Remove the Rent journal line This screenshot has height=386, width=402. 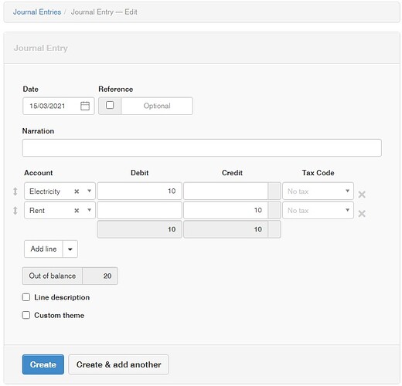point(362,213)
